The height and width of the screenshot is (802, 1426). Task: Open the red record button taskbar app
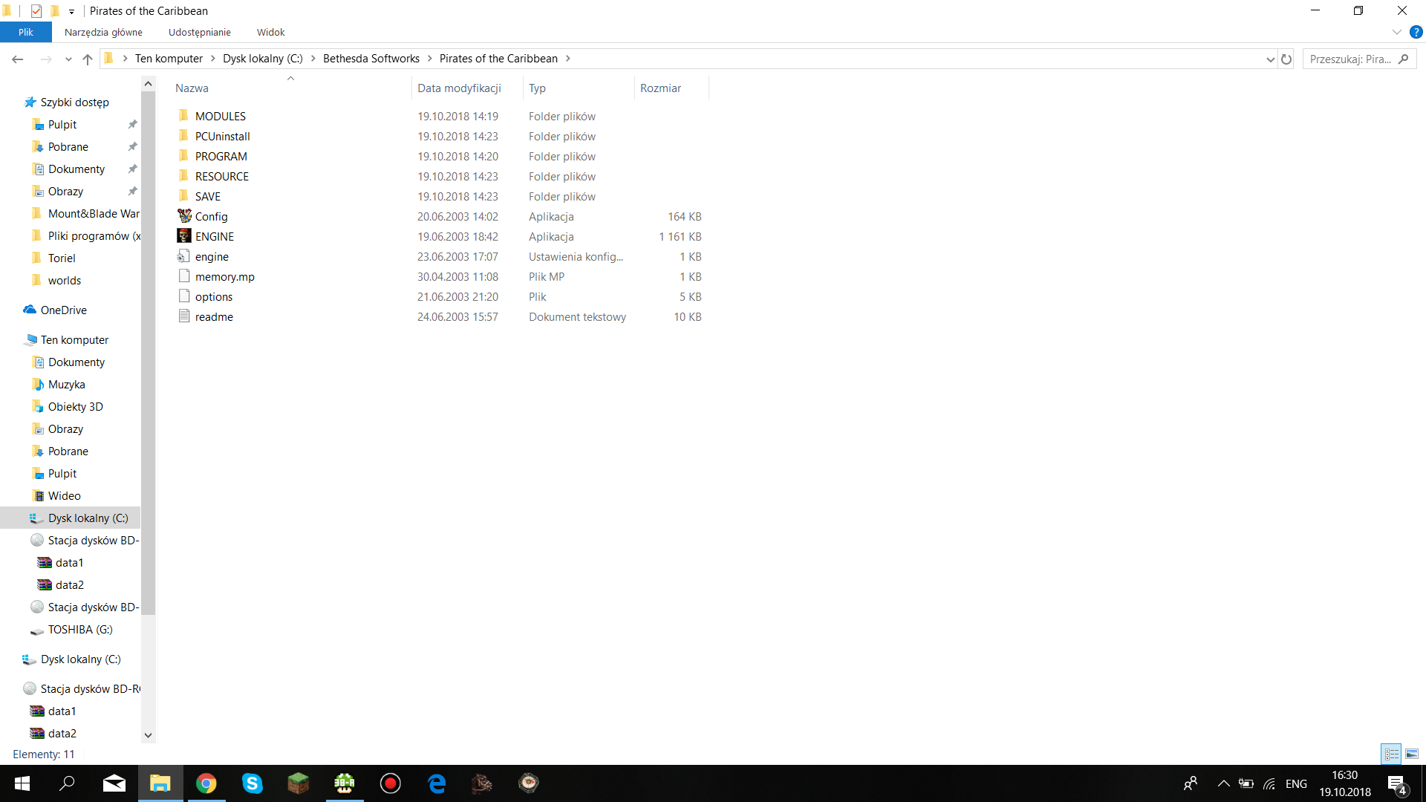[x=391, y=783]
